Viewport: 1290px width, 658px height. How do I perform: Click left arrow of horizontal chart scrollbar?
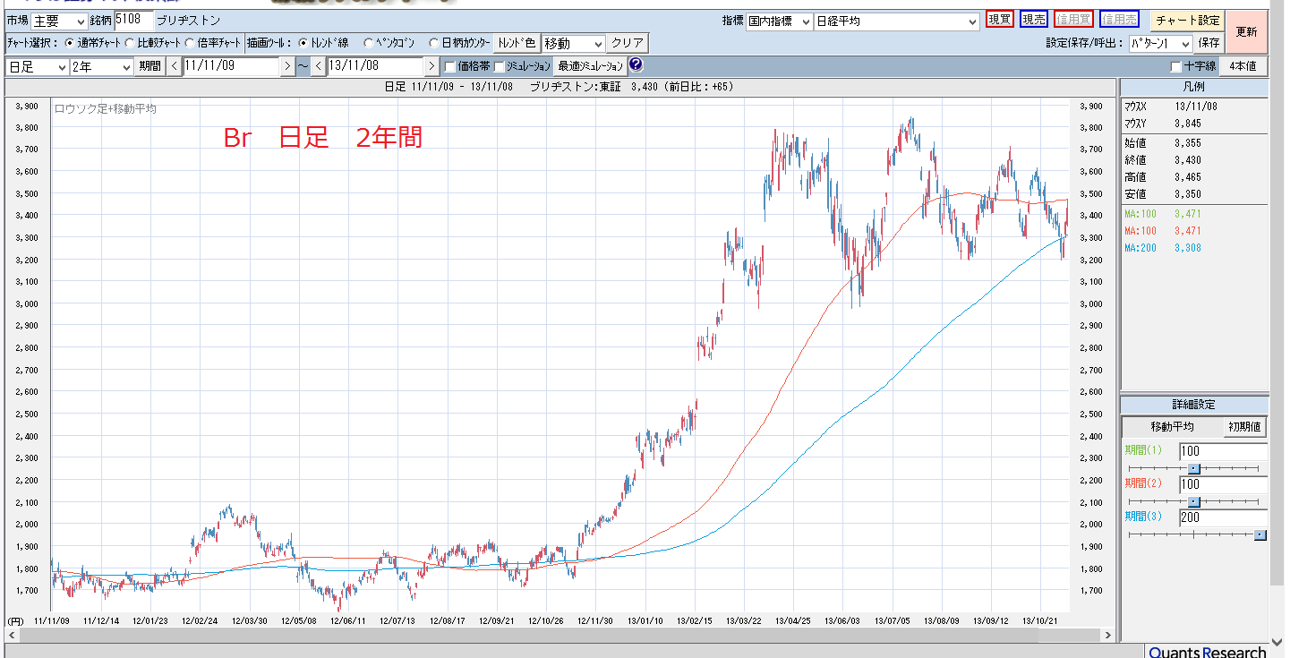click(x=12, y=635)
